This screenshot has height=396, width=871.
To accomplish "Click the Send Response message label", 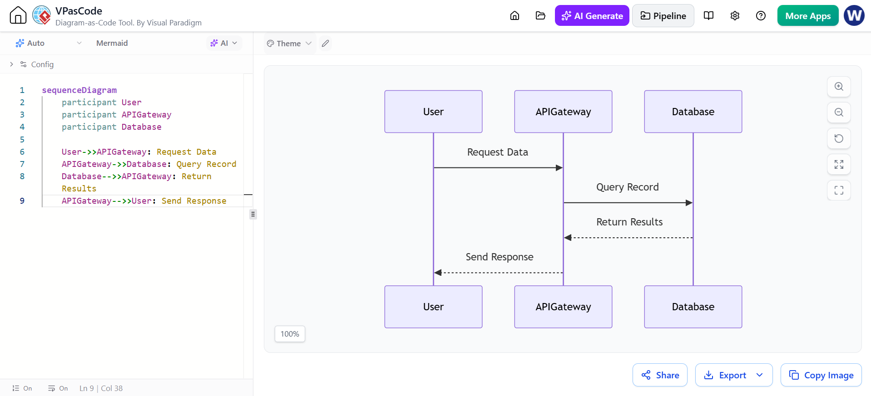I will (x=500, y=257).
